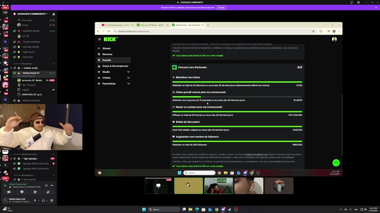This screenshot has width=380, height=213.
Task: Switch to the kartoucha_gaming YouTube tab
Action: click(118, 25)
